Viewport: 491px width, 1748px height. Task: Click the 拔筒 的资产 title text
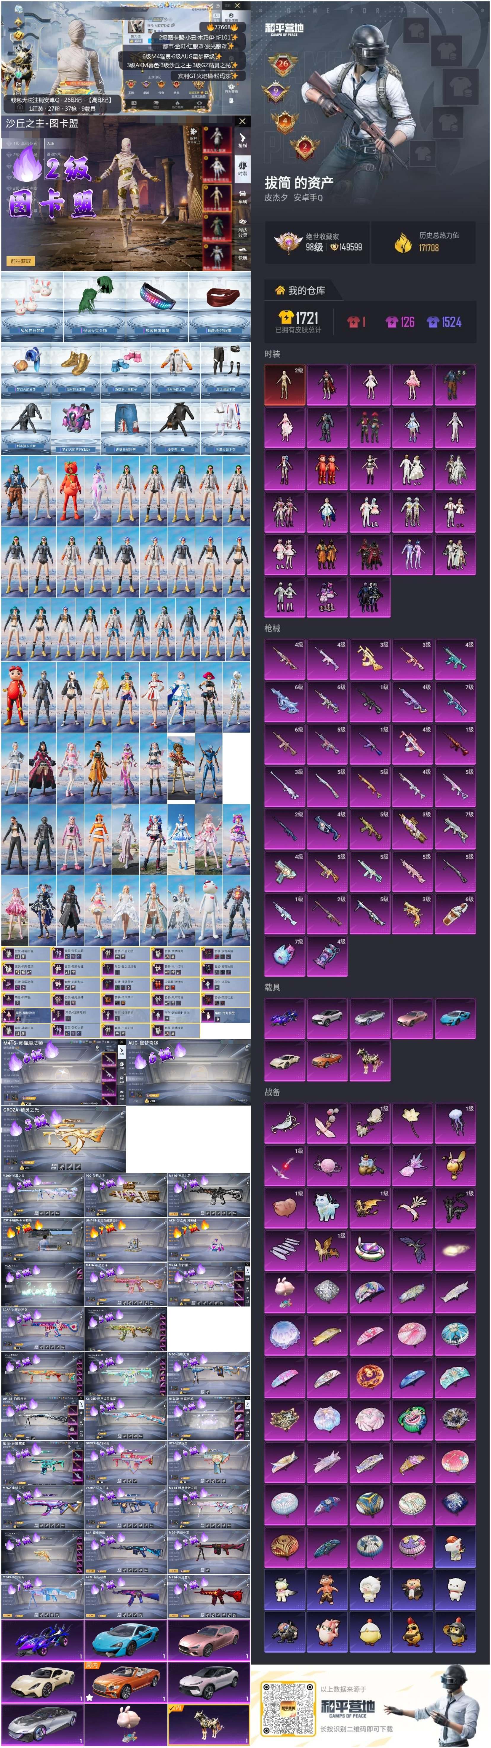point(299,183)
